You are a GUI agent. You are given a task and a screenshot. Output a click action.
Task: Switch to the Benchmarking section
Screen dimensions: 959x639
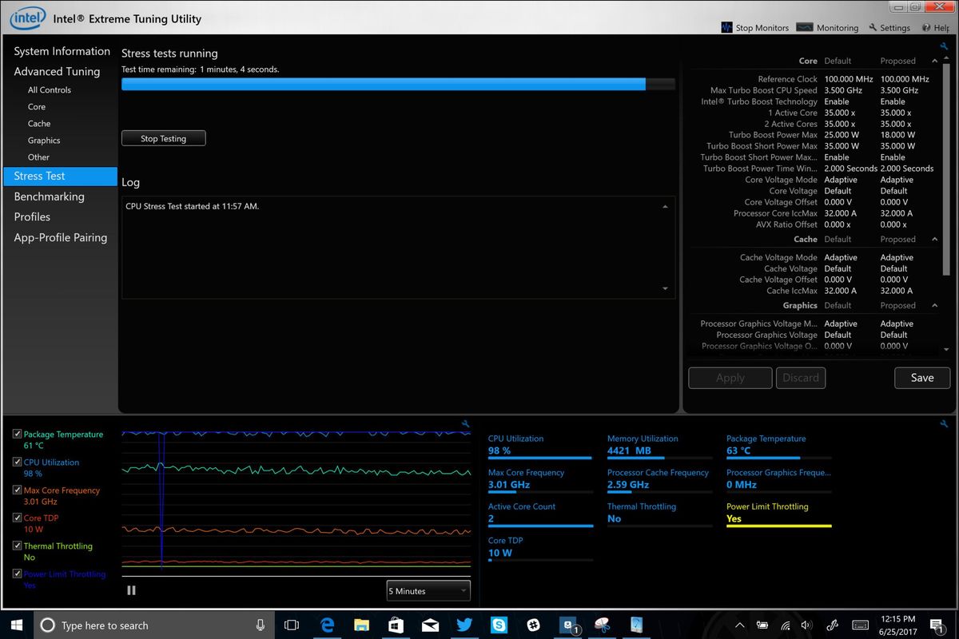pyautogui.click(x=49, y=196)
